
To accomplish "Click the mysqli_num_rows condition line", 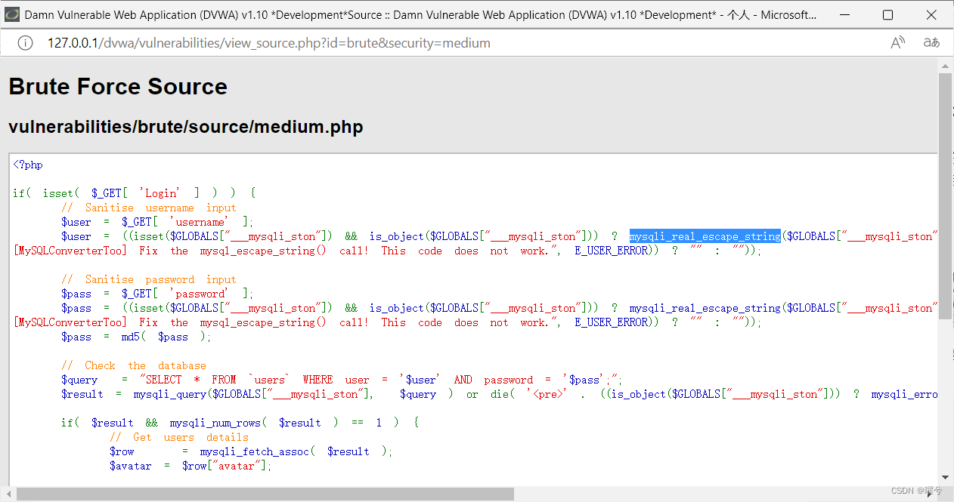I will pos(240,423).
